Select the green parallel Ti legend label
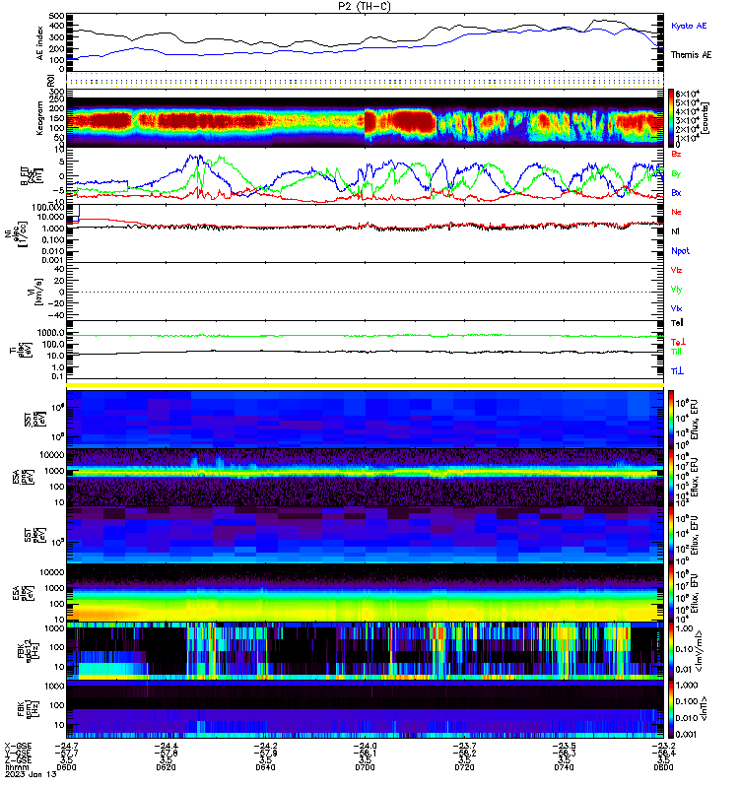Image resolution: width=739 pixels, height=788 pixels. 676,352
